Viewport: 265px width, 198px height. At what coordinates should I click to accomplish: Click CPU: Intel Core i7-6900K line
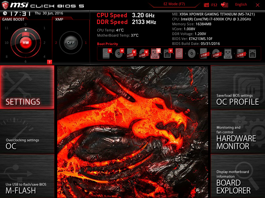[x=211, y=19]
